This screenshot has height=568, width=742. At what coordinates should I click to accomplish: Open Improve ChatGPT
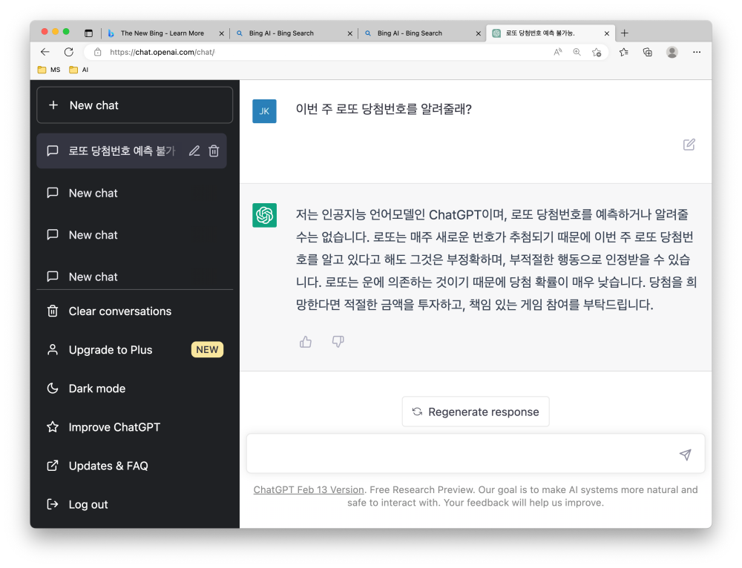[x=134, y=427]
